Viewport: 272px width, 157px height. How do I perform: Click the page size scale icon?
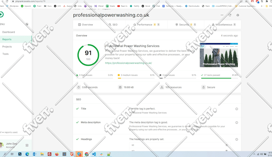pos(120,87)
